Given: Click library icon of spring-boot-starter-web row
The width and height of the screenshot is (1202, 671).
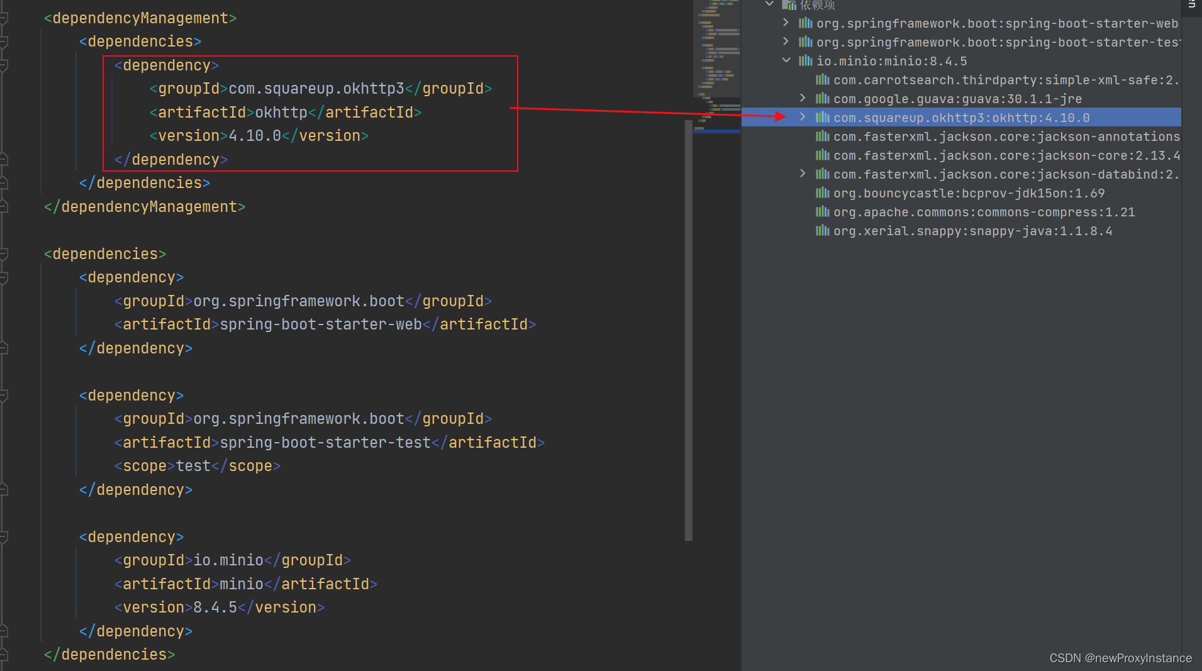Looking at the screenshot, I should tap(806, 23).
